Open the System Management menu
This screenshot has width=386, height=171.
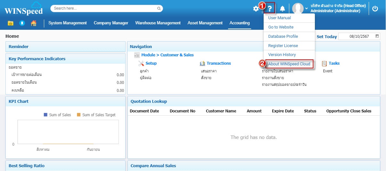(68, 23)
